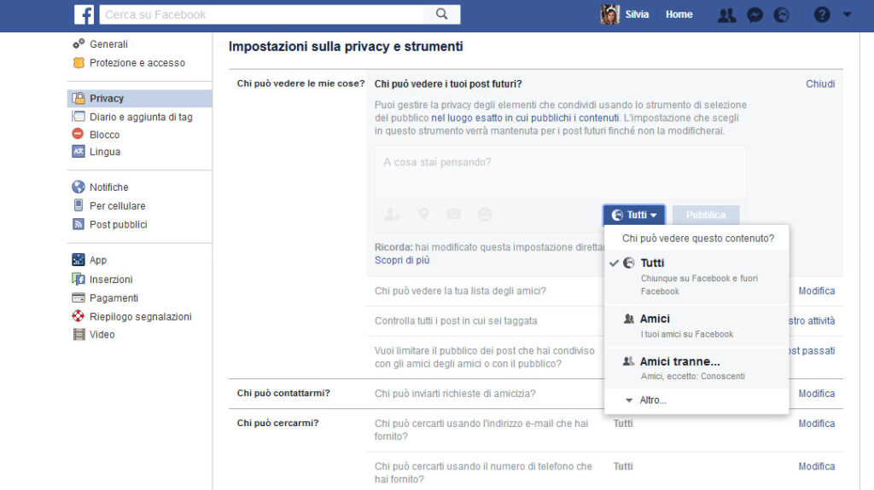Open friend requests icon in top bar
874x490 pixels.
click(727, 15)
